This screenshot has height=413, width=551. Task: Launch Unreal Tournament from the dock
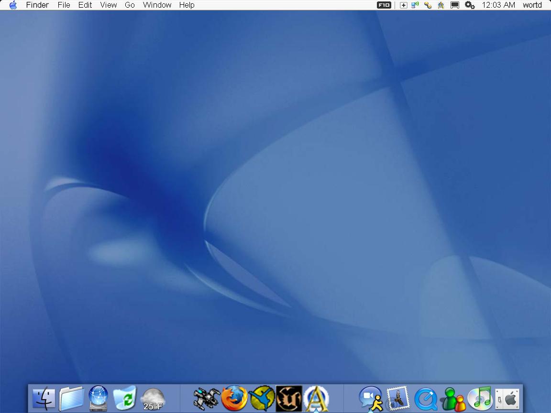click(289, 399)
